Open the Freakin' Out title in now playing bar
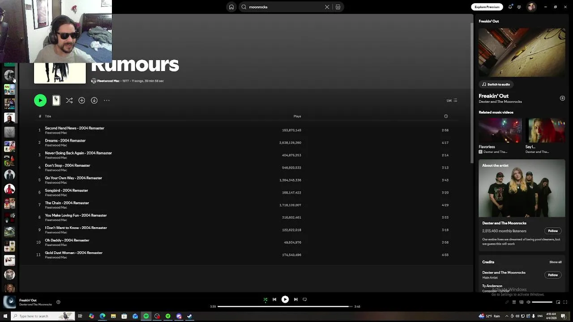 (28, 301)
